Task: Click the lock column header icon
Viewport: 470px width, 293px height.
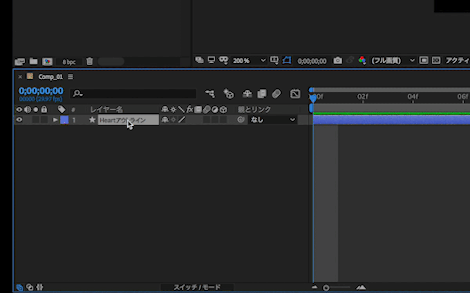Action: (x=44, y=109)
